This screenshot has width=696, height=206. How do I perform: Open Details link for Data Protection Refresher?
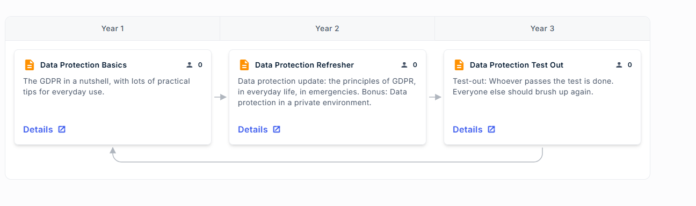coord(253,129)
